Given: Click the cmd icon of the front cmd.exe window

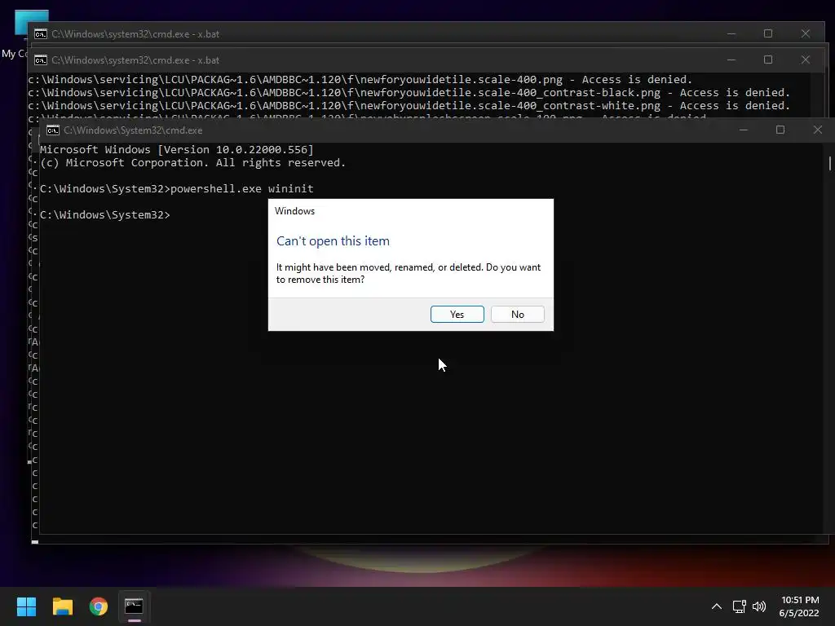Looking at the screenshot, I should [53, 130].
